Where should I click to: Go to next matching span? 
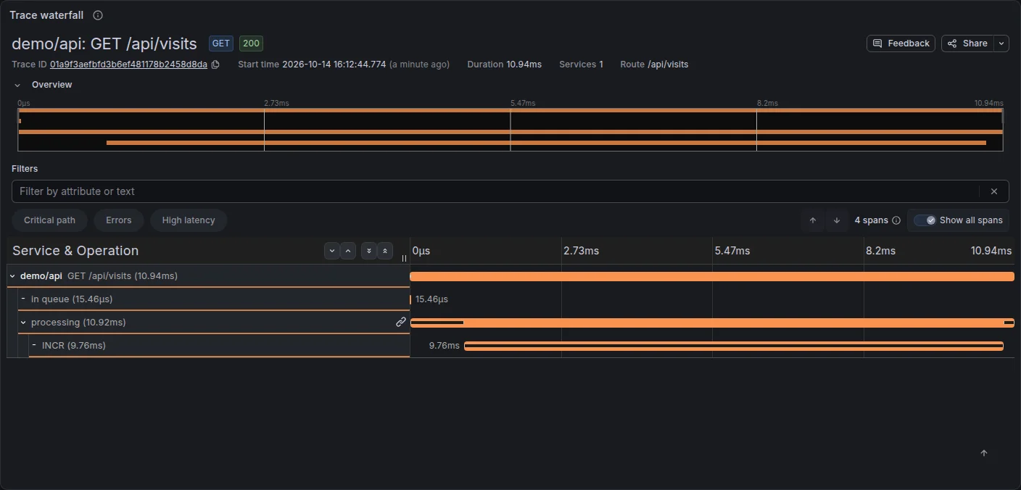tap(837, 220)
